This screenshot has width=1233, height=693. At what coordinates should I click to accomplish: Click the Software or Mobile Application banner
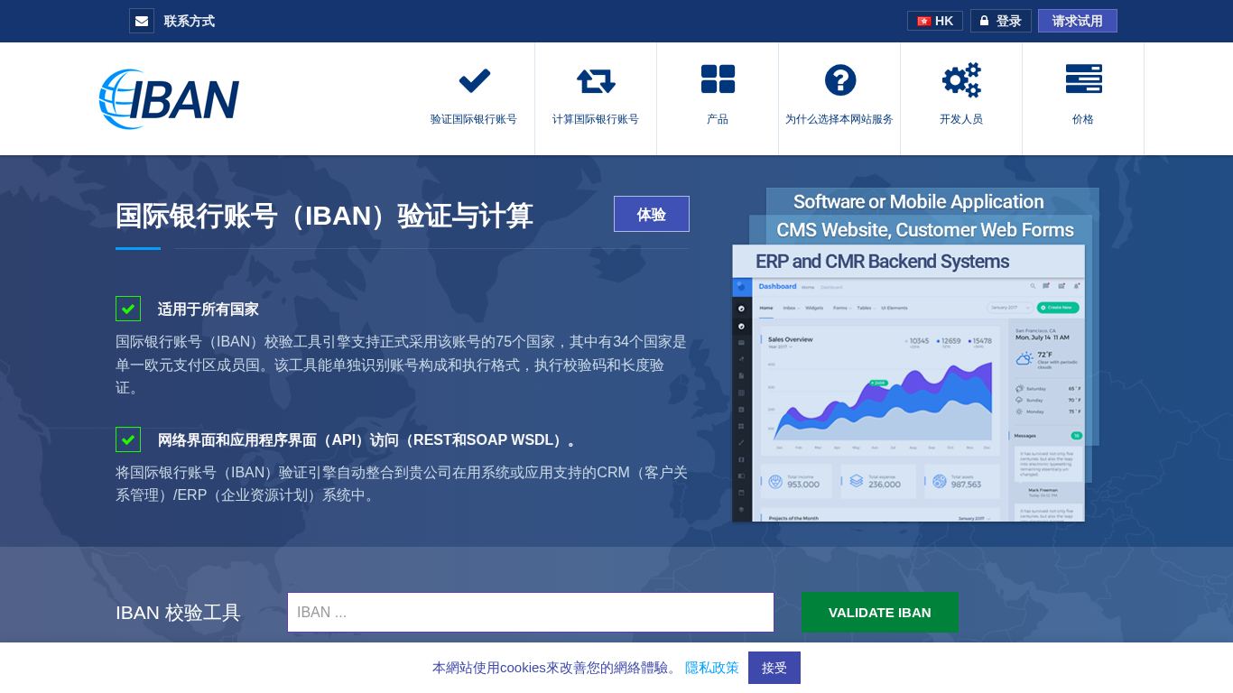coord(919,201)
